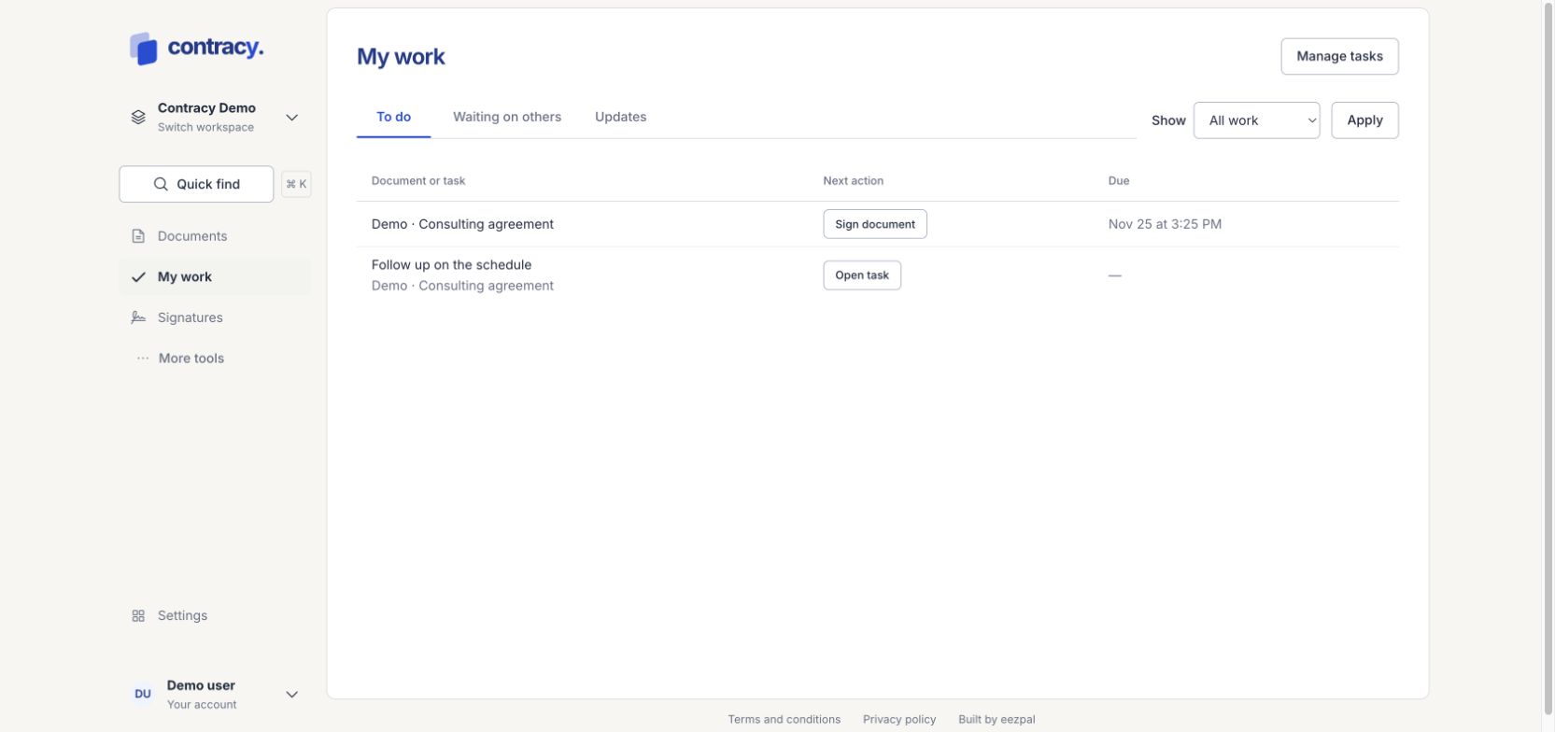Open the Terms and conditions link
The height and width of the screenshot is (732, 1555).
click(784, 720)
